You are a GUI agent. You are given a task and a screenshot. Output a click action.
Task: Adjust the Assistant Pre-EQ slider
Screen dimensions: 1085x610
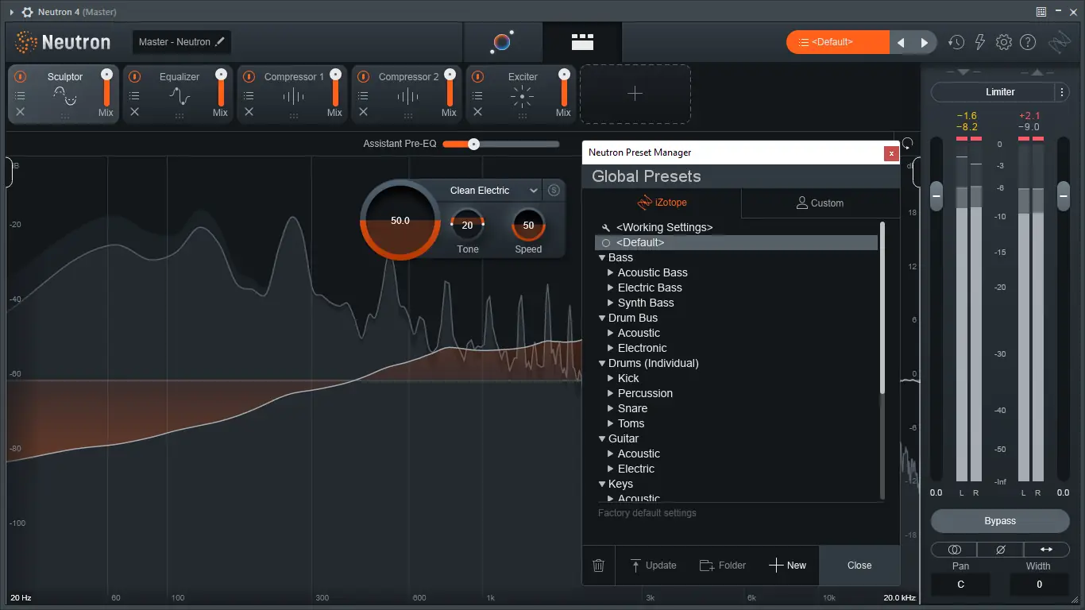(x=501, y=144)
